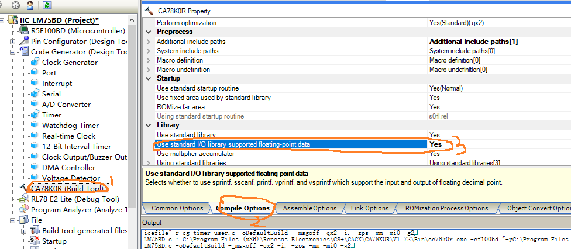The height and width of the screenshot is (249, 571).
Task: Click the Startup node icon
Action: (x=35, y=241)
